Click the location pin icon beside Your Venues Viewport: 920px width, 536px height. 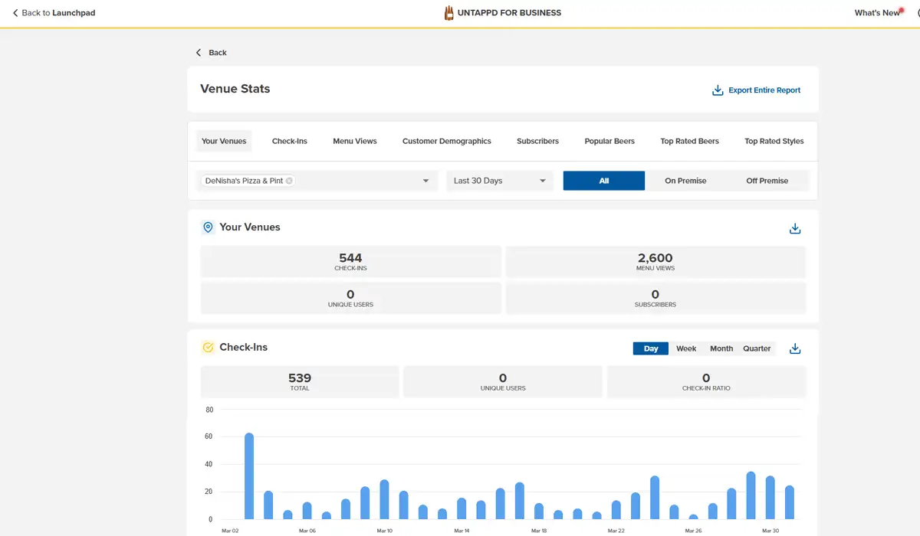[207, 227]
